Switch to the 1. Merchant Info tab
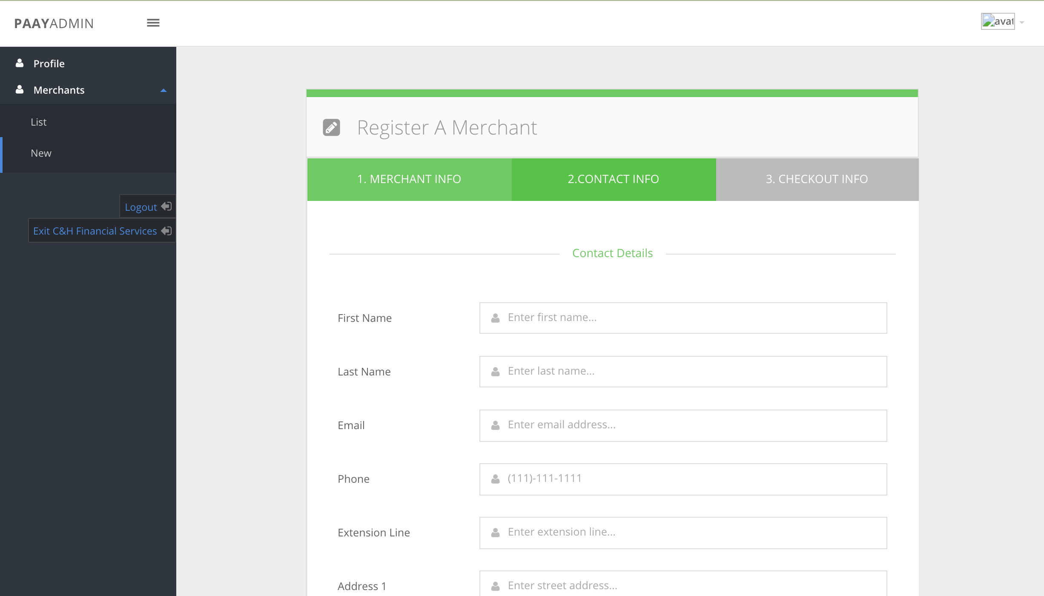 tap(409, 179)
